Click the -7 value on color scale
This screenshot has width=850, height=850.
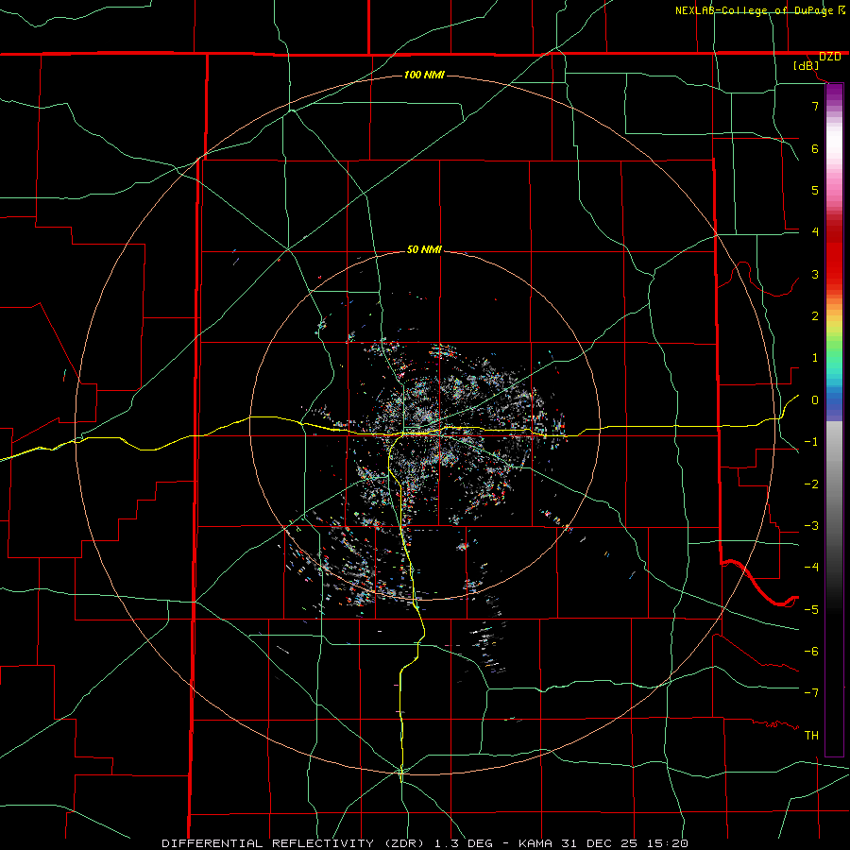[x=811, y=693]
